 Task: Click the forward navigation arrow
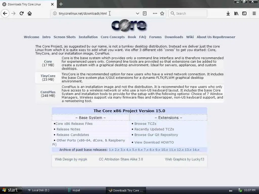pyautogui.click(x=13, y=14)
